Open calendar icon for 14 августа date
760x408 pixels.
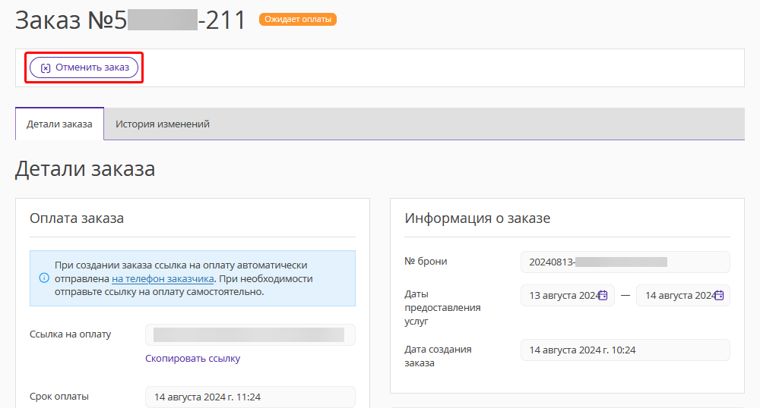(x=719, y=295)
